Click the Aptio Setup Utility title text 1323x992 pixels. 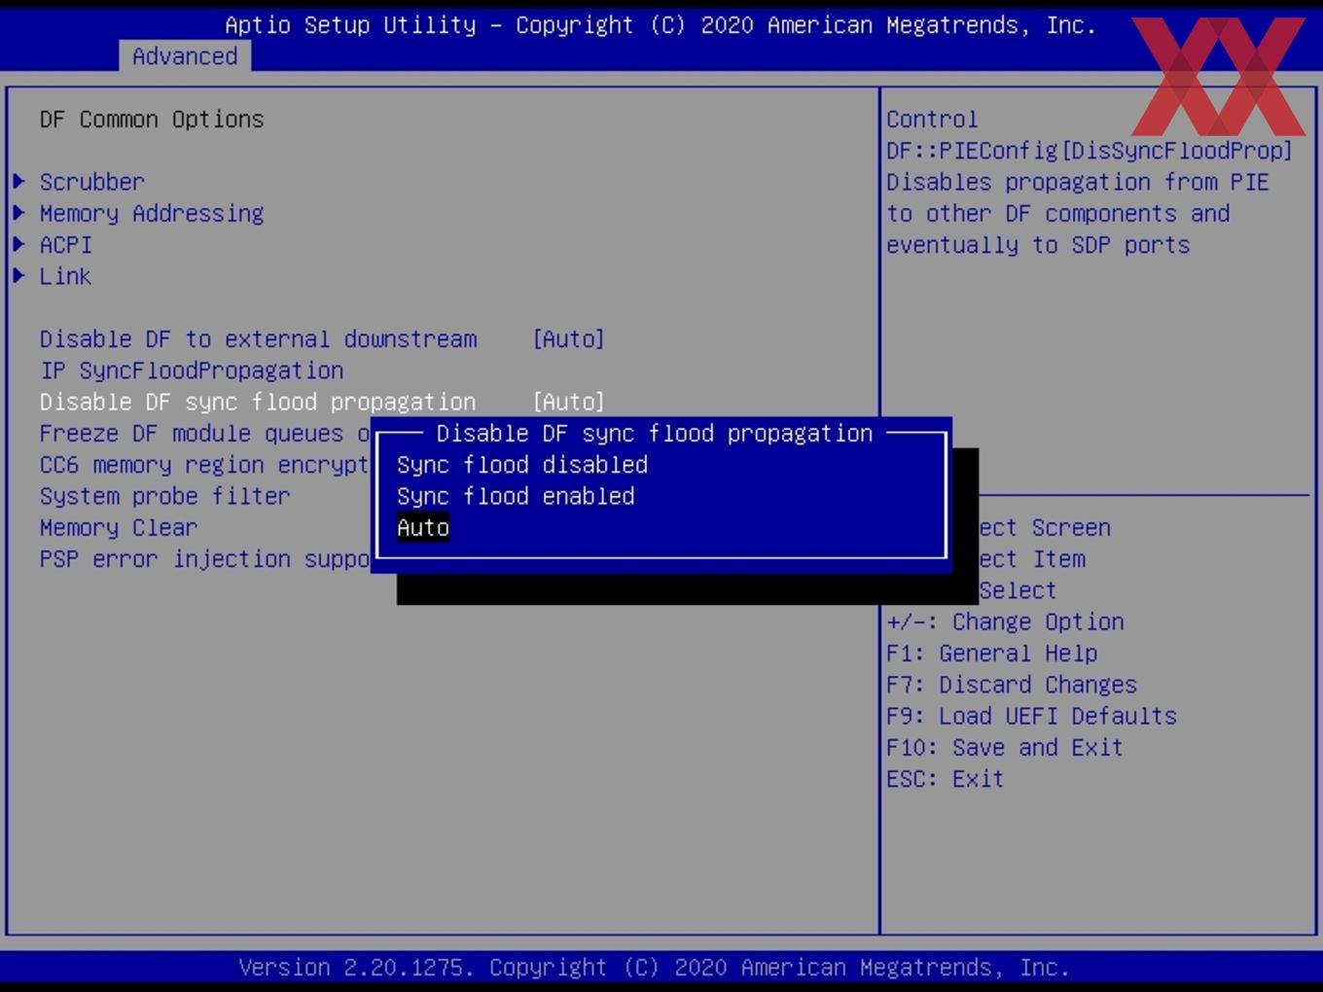tap(661, 25)
